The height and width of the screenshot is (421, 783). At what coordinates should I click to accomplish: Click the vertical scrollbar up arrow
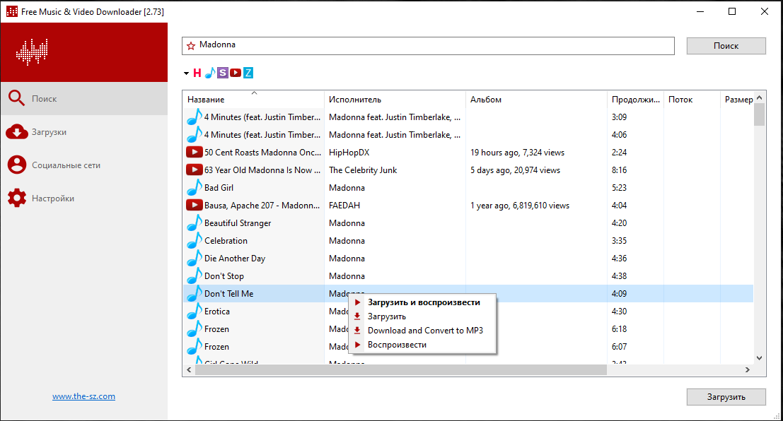point(759,97)
